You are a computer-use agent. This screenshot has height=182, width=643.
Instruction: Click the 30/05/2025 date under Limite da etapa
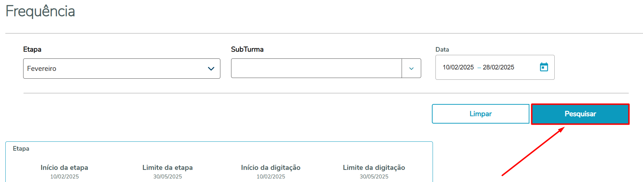(167, 177)
